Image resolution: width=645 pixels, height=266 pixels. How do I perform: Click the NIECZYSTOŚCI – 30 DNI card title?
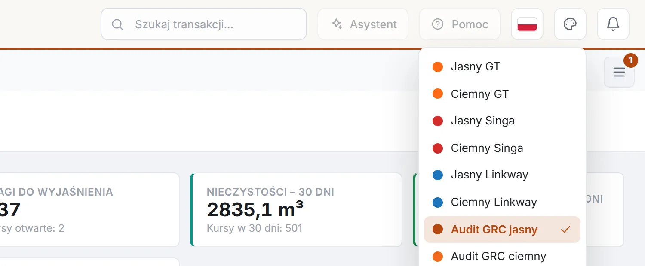click(270, 192)
